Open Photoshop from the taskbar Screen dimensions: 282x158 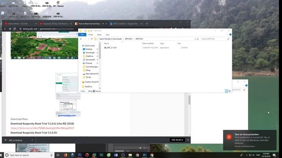click(80, 155)
